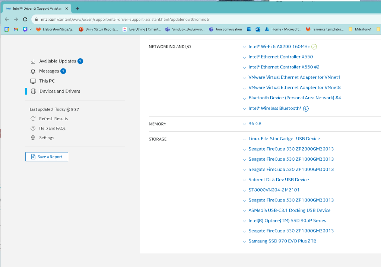
Task: Click the Devices and Drivers chip icon
Action: point(33,91)
